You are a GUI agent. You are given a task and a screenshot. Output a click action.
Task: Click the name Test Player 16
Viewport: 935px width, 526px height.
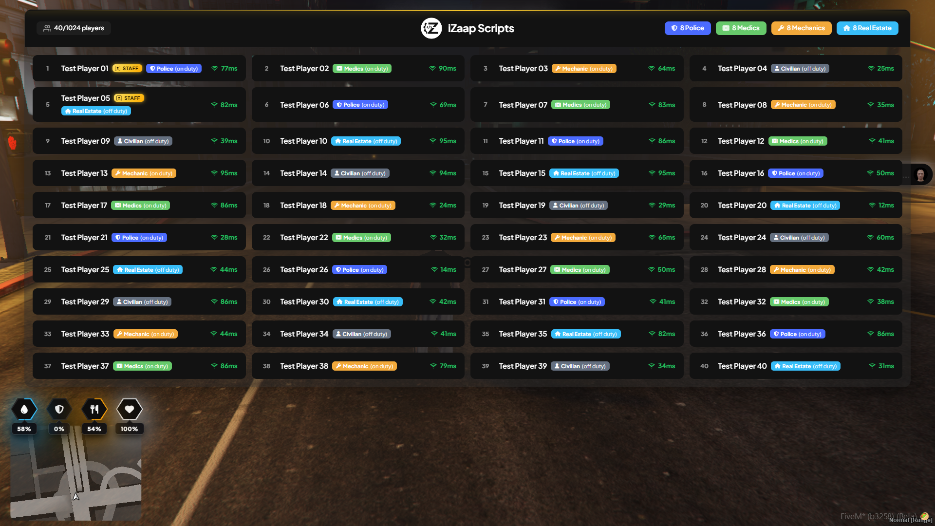tap(741, 173)
